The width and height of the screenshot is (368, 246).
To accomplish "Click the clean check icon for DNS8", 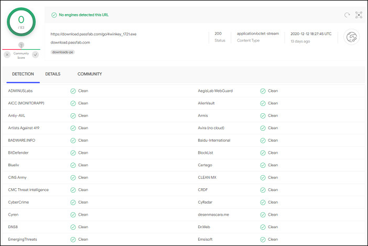I will [73, 227].
